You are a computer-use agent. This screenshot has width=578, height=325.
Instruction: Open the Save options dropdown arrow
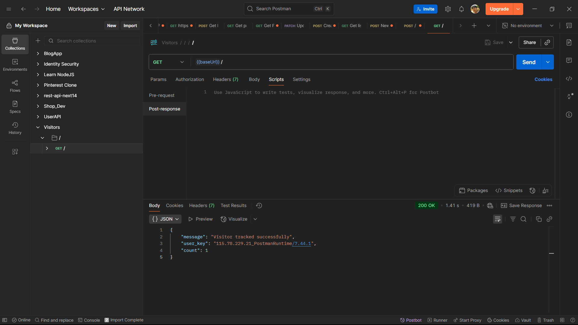[511, 42]
